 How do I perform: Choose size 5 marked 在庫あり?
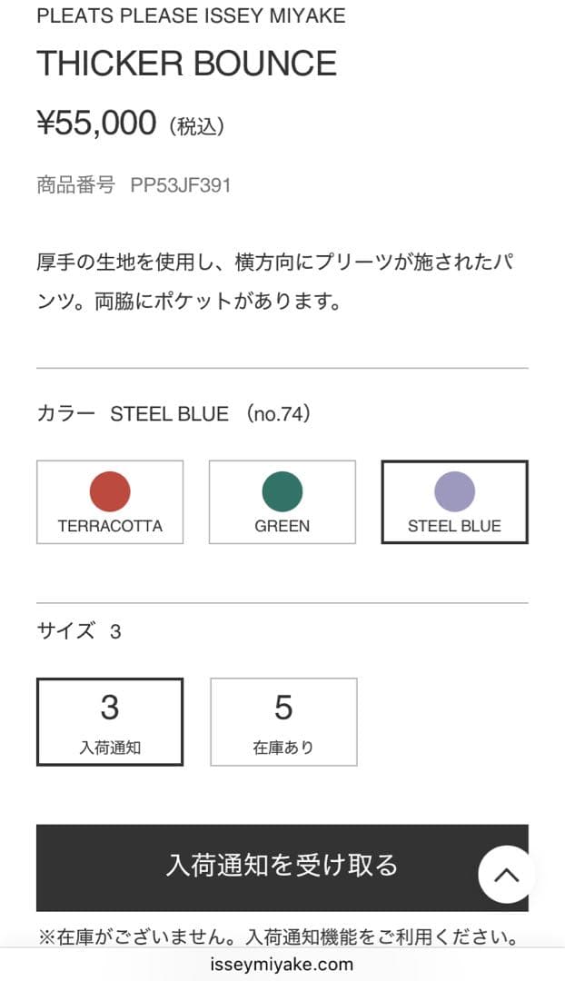pos(282,721)
